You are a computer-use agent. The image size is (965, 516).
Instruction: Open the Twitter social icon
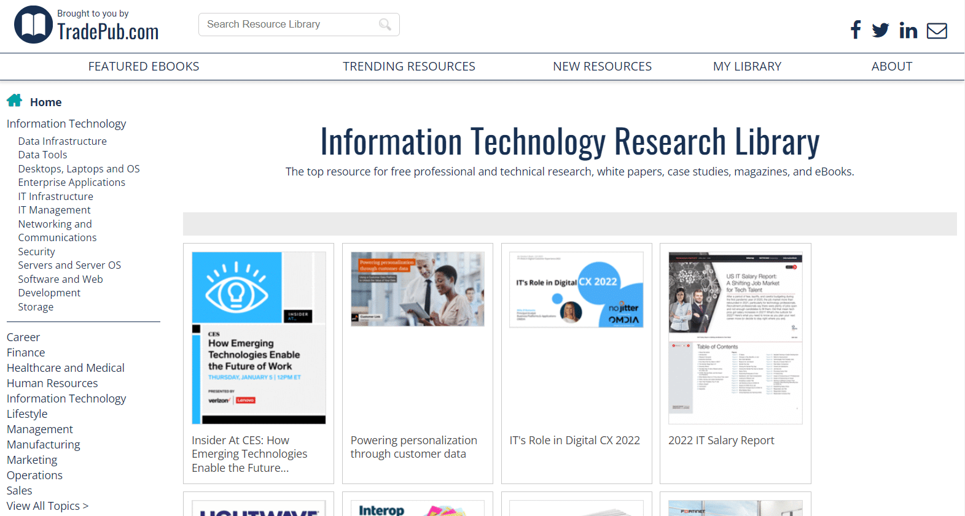click(880, 30)
